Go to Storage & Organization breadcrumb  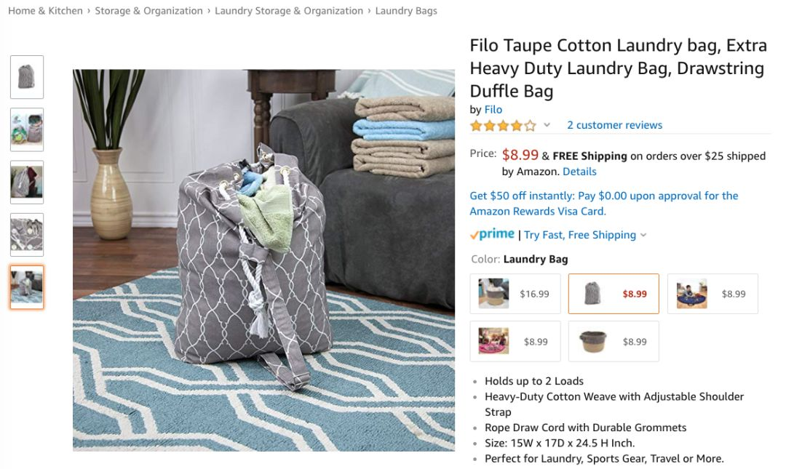pos(149,11)
